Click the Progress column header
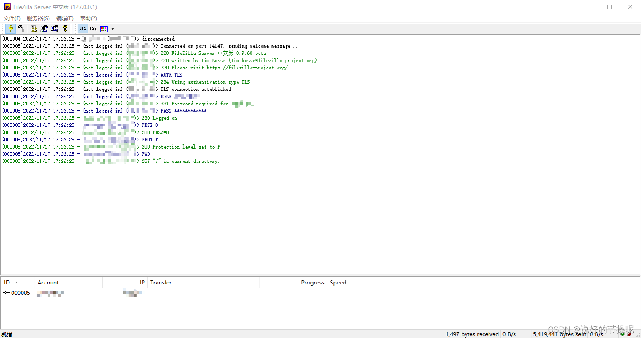Image resolution: width=641 pixels, height=338 pixels. (x=293, y=283)
